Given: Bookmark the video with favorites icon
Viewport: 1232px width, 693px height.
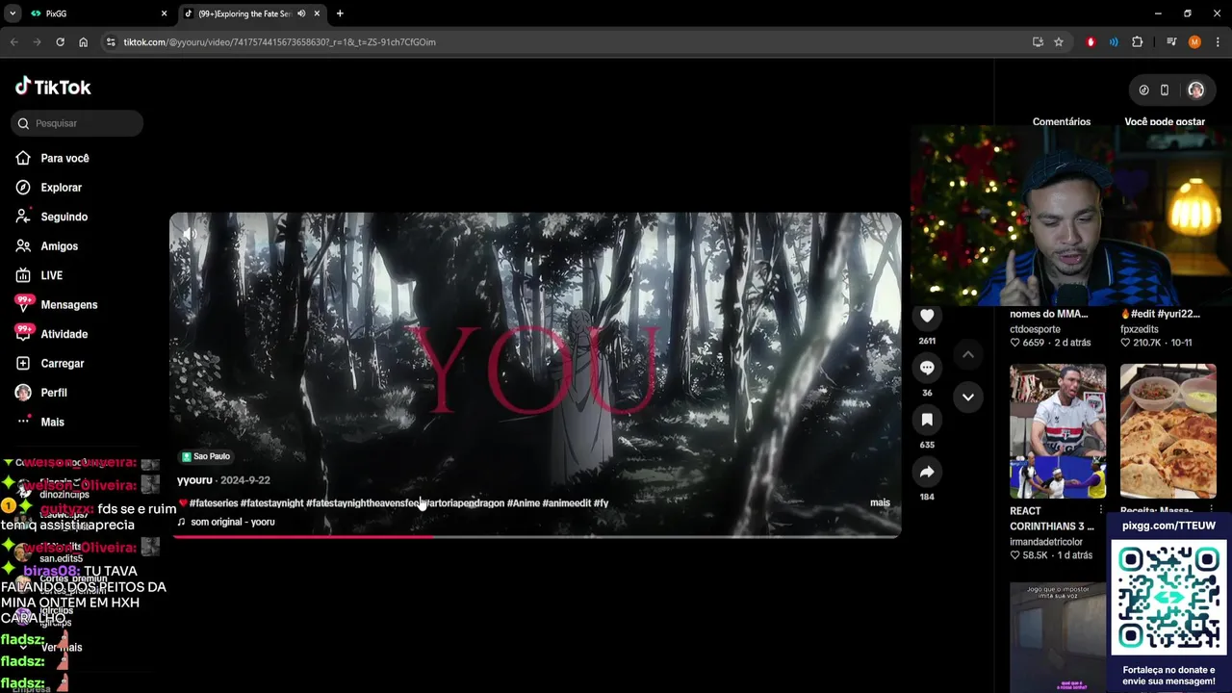Looking at the screenshot, I should point(927,420).
